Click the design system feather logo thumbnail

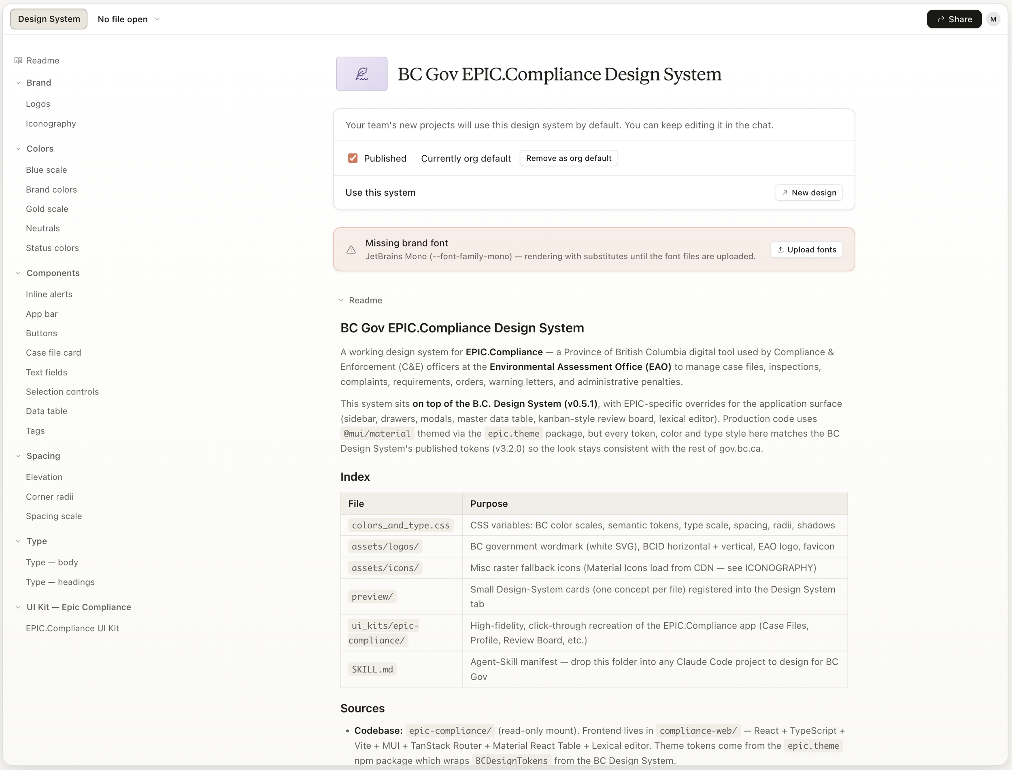point(361,74)
